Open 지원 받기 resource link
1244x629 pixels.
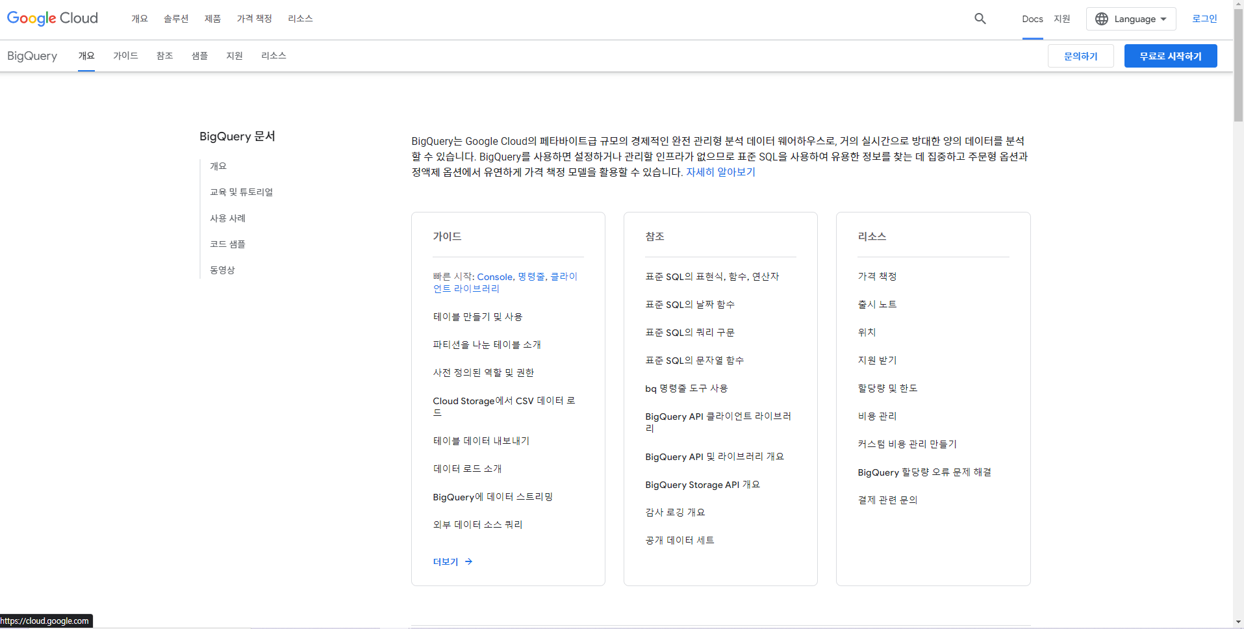(877, 361)
